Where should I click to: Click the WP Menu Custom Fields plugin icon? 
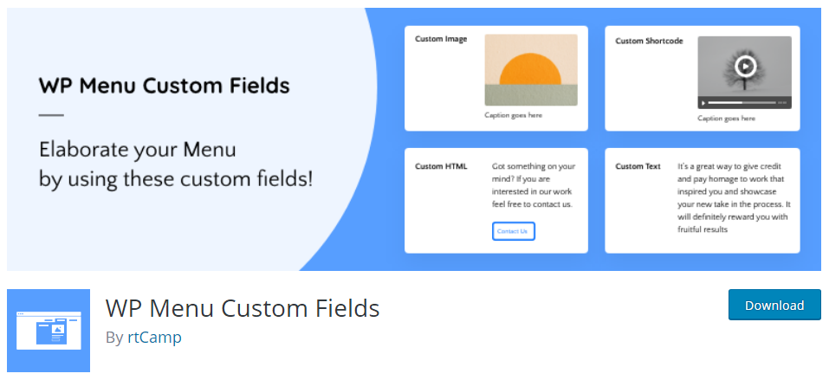pos(49,331)
